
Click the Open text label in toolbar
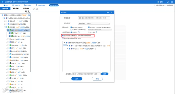(7, 5)
